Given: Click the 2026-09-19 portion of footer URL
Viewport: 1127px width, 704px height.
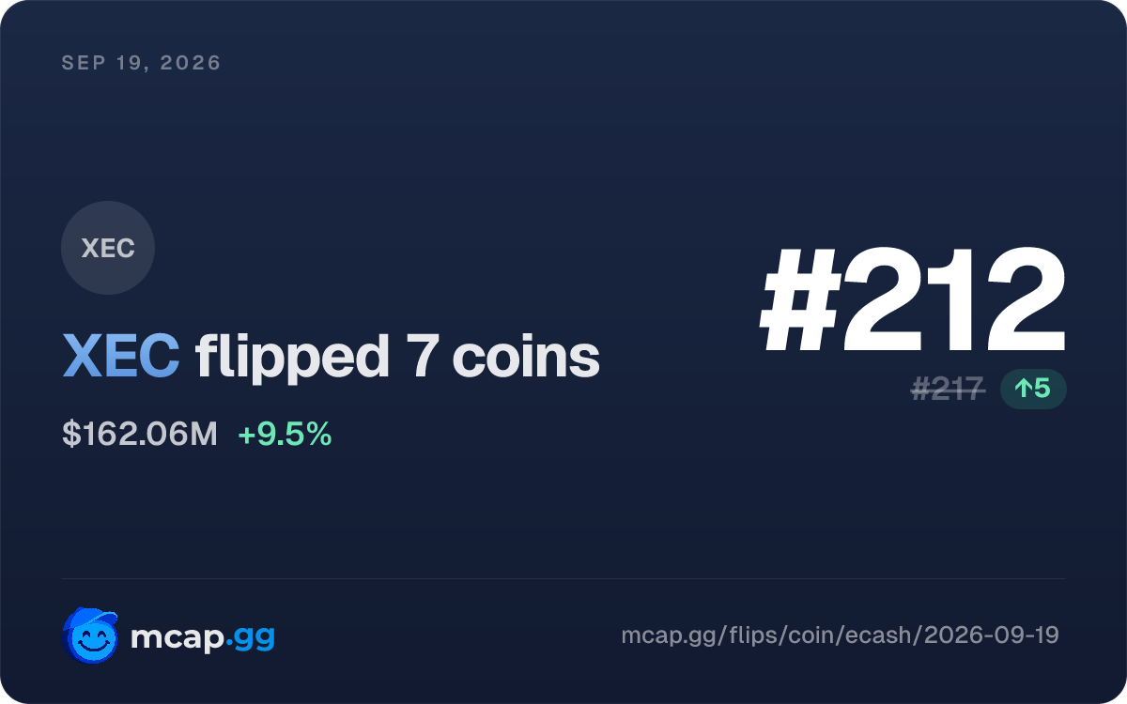Looking at the screenshot, I should click(992, 635).
